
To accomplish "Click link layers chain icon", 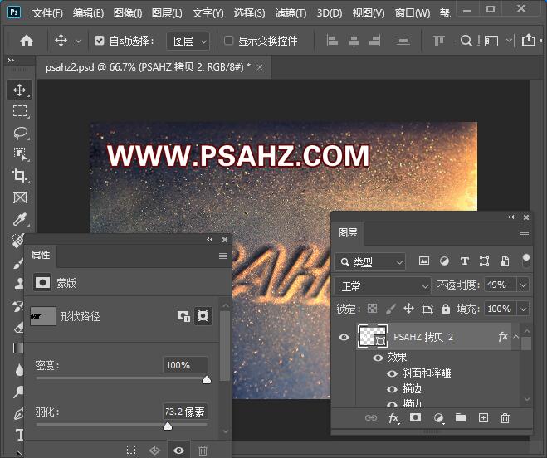I will tap(371, 417).
